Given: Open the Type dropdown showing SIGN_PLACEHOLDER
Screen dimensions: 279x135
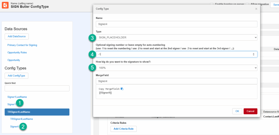Looking at the screenshot, I should pyautogui.click(x=177, y=37).
